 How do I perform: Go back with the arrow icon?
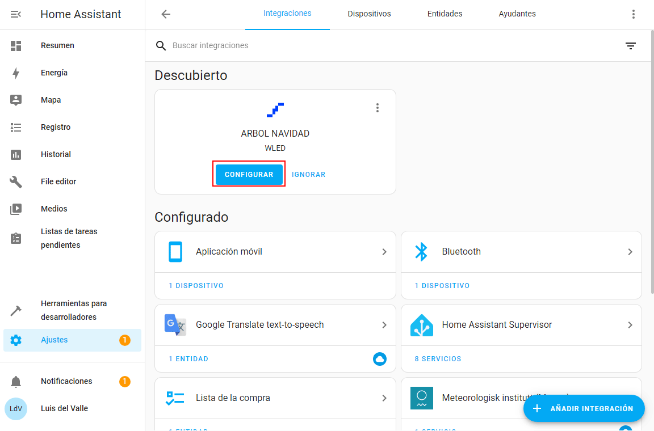coord(166,14)
